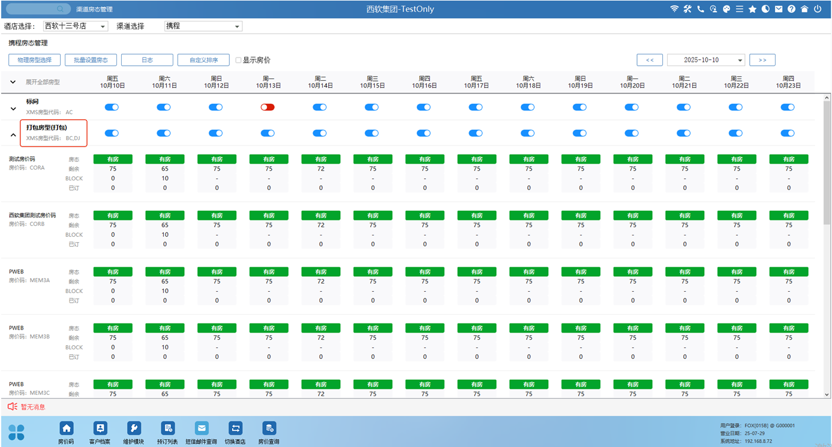Open the theme palette icon in header
Image resolution: width=832 pixels, height=447 pixels.
click(726, 9)
